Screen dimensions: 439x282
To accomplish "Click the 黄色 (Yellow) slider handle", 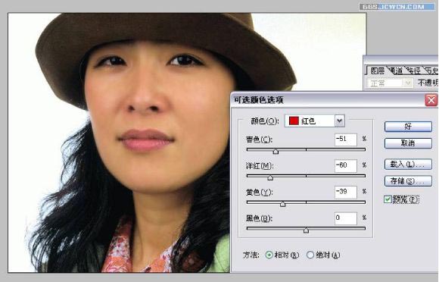I will (283, 204).
